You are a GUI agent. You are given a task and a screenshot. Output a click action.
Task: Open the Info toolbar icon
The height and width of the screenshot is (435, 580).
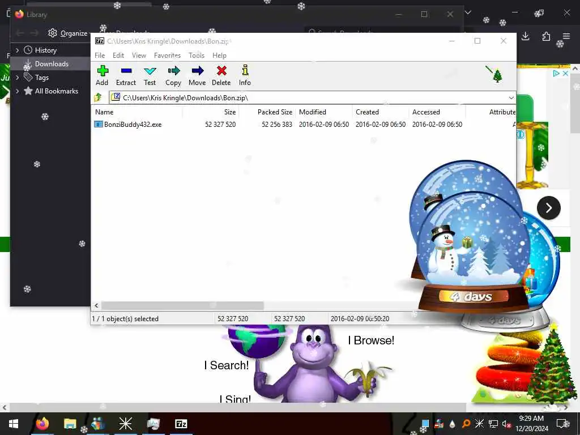coord(245,70)
